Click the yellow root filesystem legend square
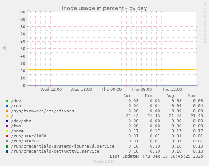 coord(7,116)
